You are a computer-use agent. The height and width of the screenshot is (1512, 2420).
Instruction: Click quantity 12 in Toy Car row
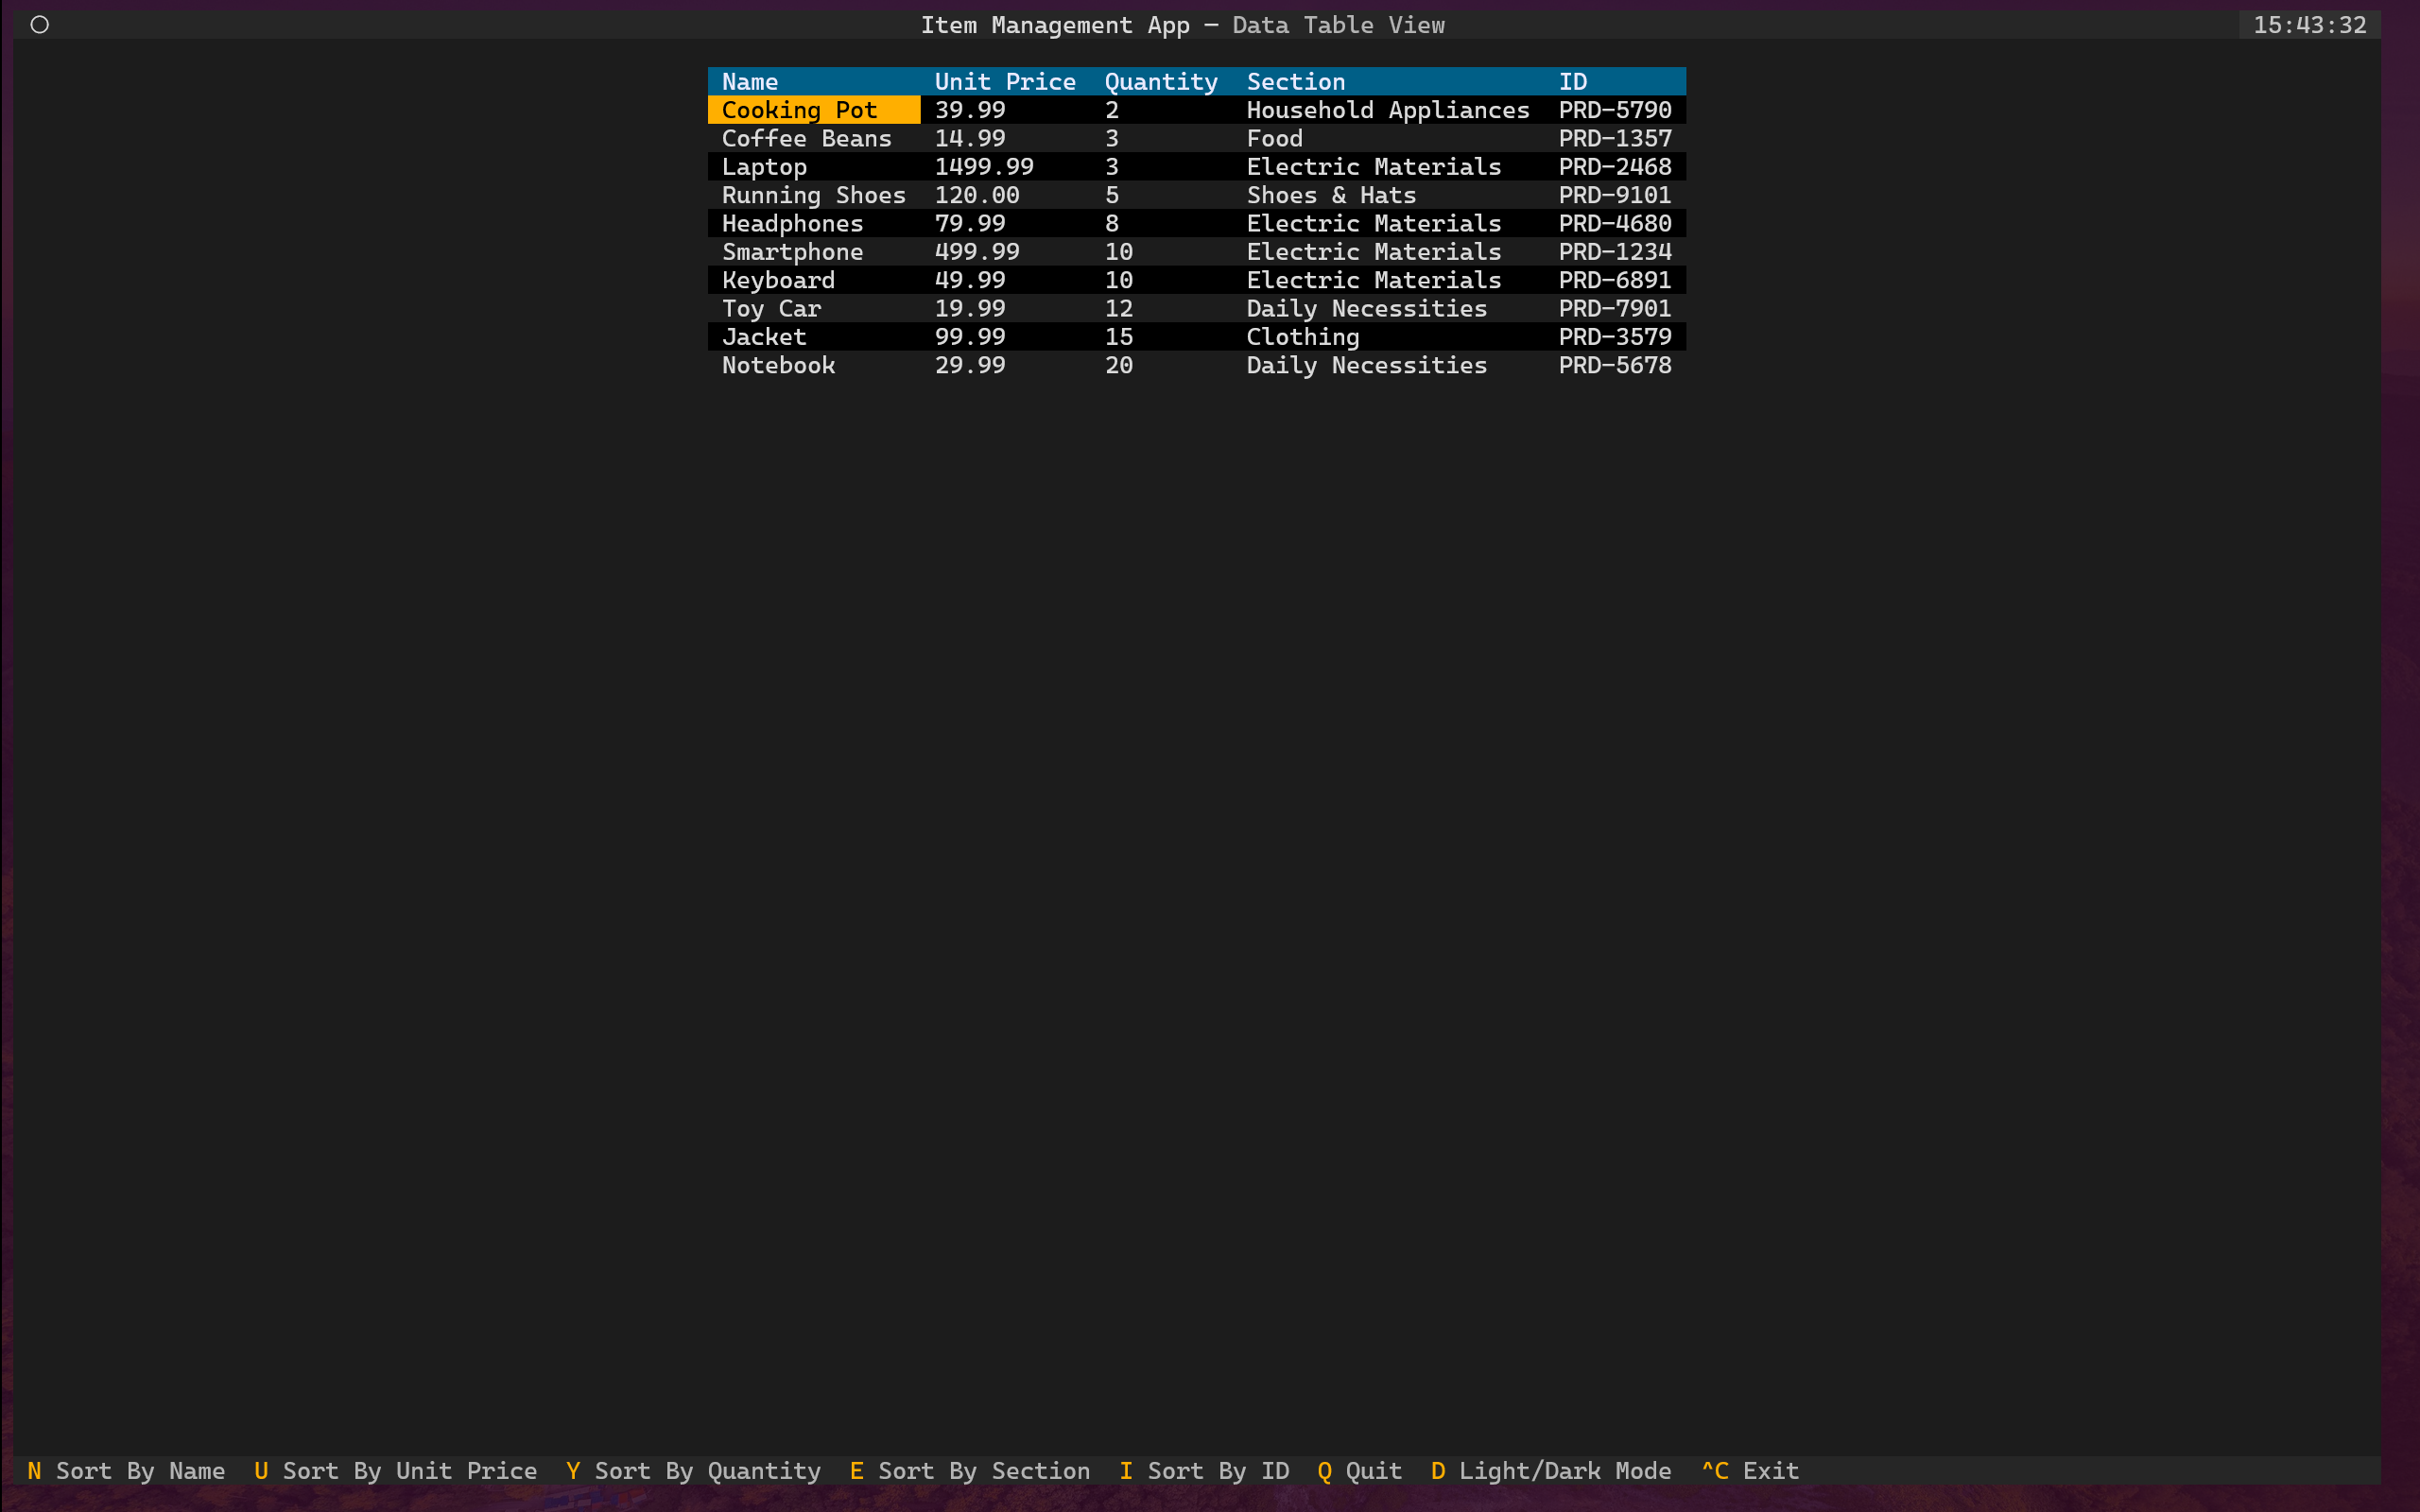pos(1162,309)
